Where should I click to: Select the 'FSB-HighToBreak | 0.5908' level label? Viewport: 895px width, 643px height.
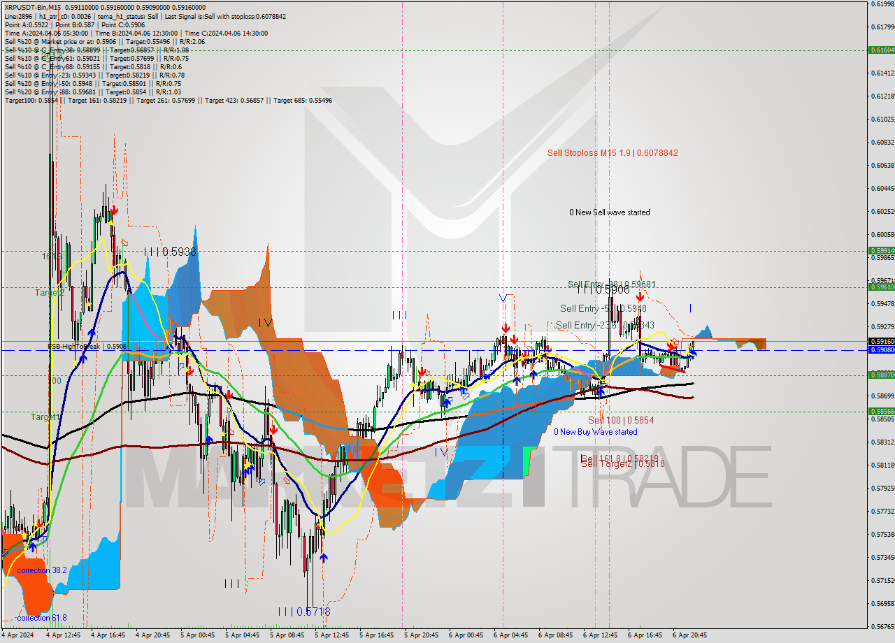pos(87,346)
